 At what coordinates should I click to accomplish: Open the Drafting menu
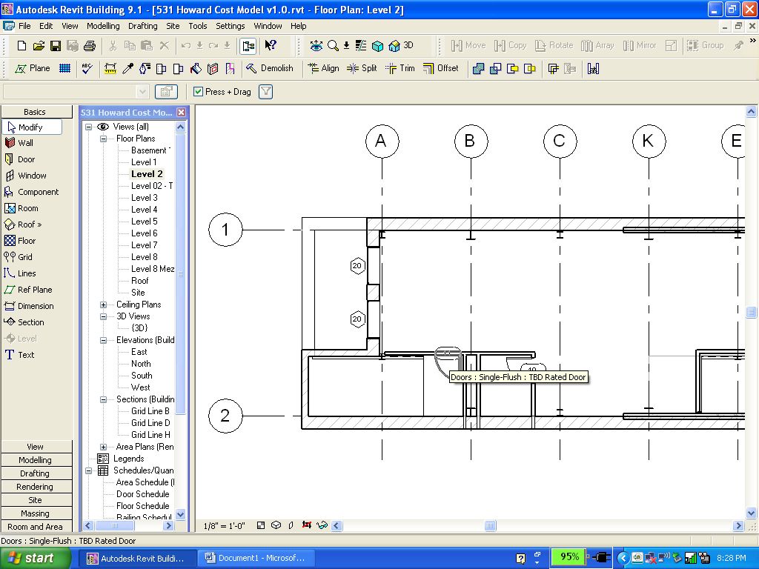(143, 26)
